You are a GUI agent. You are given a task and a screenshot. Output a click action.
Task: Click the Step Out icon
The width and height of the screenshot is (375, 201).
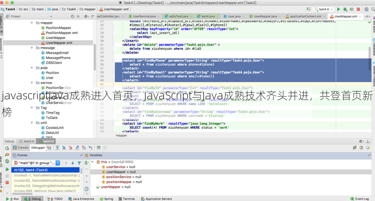(x=77, y=148)
